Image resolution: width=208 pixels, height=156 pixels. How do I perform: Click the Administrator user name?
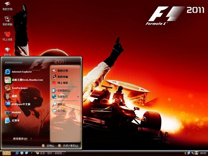(x=14, y=62)
